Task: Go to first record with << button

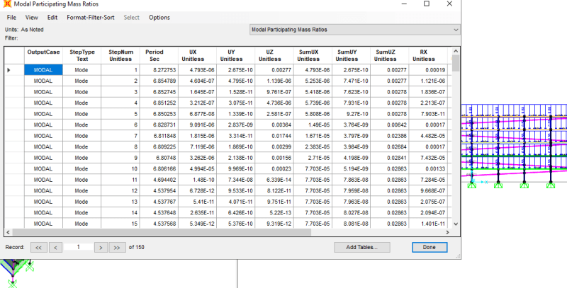Action: coord(39,247)
